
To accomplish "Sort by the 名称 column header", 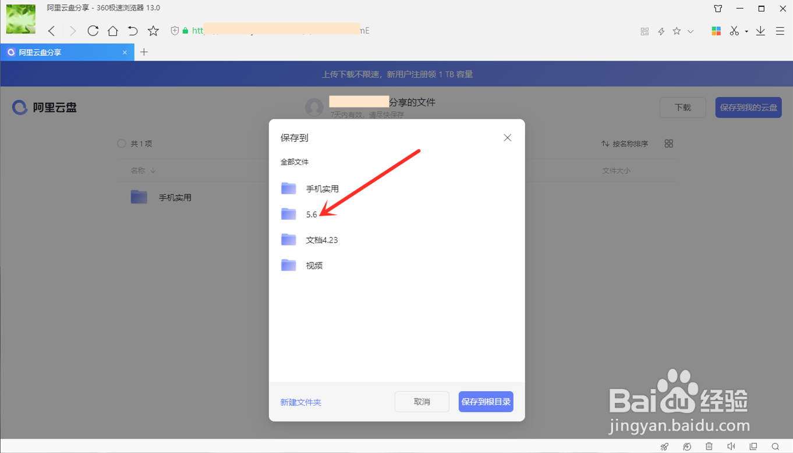I will point(143,171).
